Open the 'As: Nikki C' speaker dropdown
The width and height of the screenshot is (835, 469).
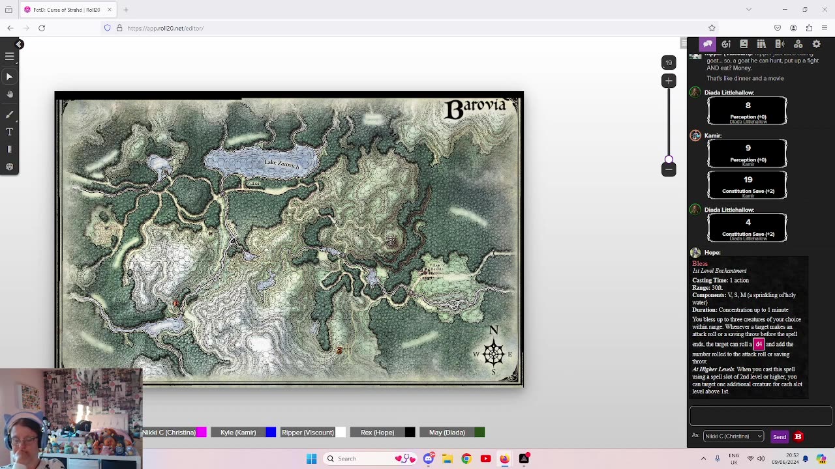coord(733,436)
